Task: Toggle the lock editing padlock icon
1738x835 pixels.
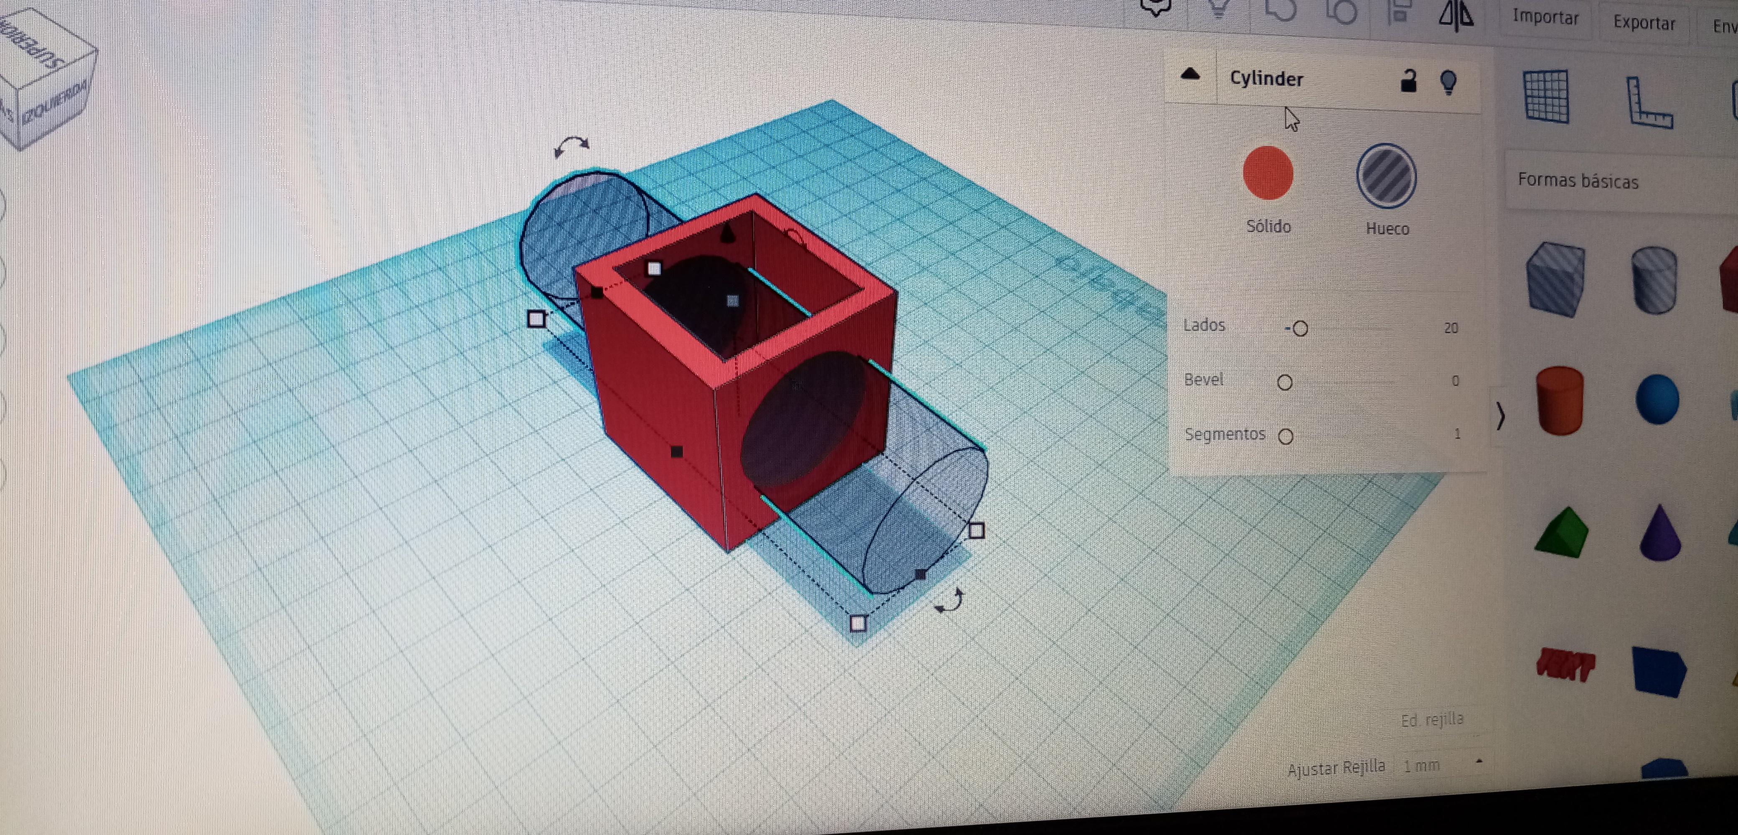Action: coord(1408,81)
